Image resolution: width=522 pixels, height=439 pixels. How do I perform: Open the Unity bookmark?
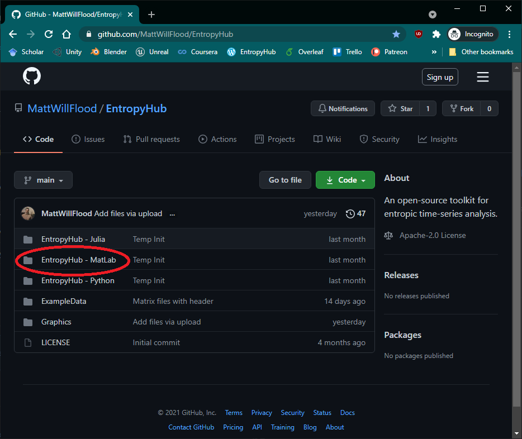[68, 52]
